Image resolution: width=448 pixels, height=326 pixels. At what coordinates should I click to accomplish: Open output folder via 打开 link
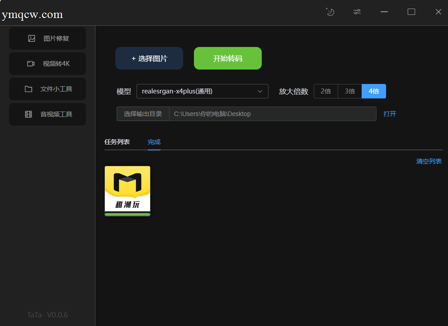(390, 114)
